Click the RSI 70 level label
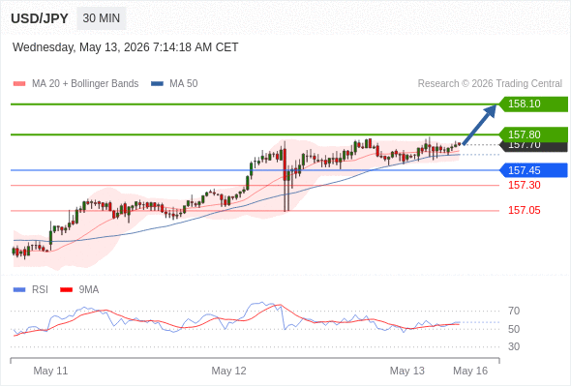Image resolution: width=571 pixels, height=387 pixels. pyautogui.click(x=514, y=311)
